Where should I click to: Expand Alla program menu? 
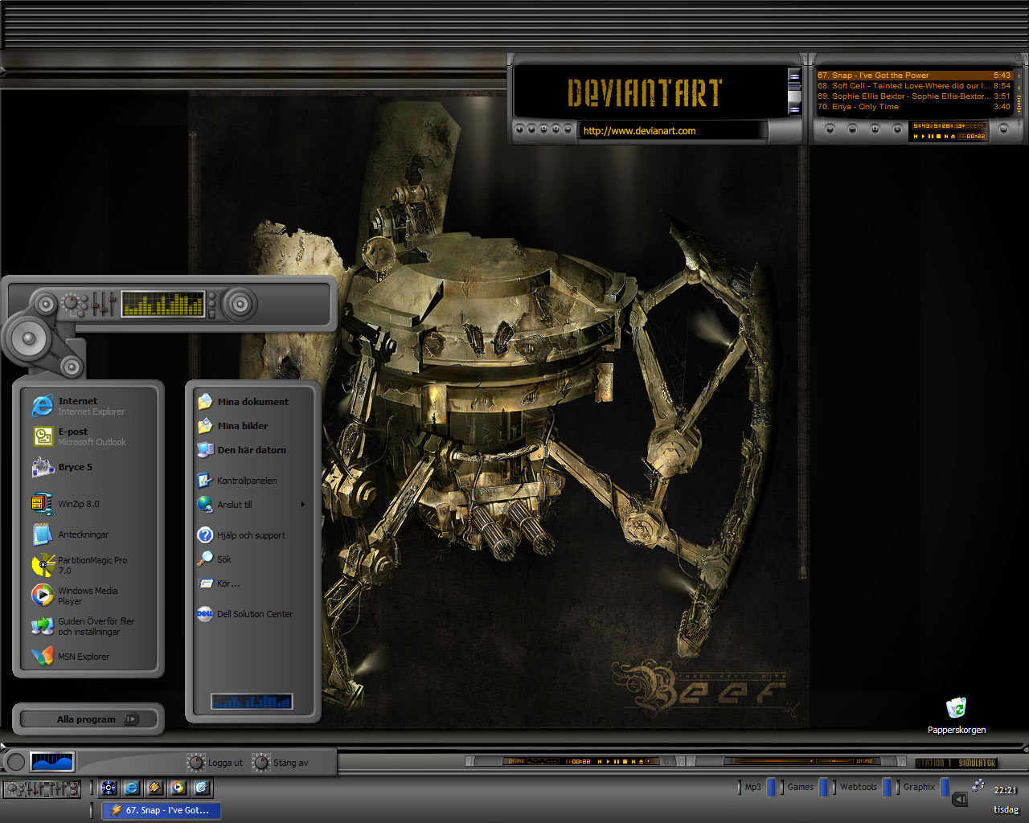click(87, 719)
